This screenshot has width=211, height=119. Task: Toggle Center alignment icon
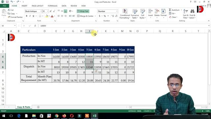coord(62,16)
